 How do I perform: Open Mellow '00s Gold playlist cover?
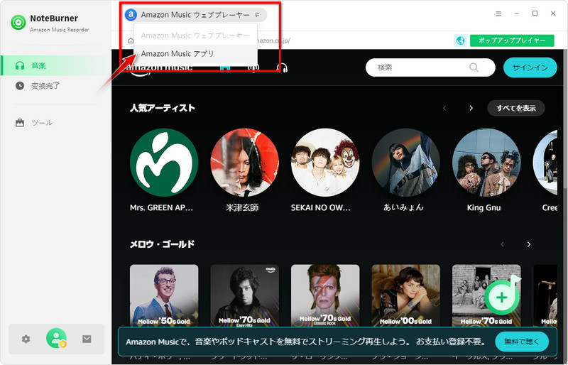coord(405,295)
